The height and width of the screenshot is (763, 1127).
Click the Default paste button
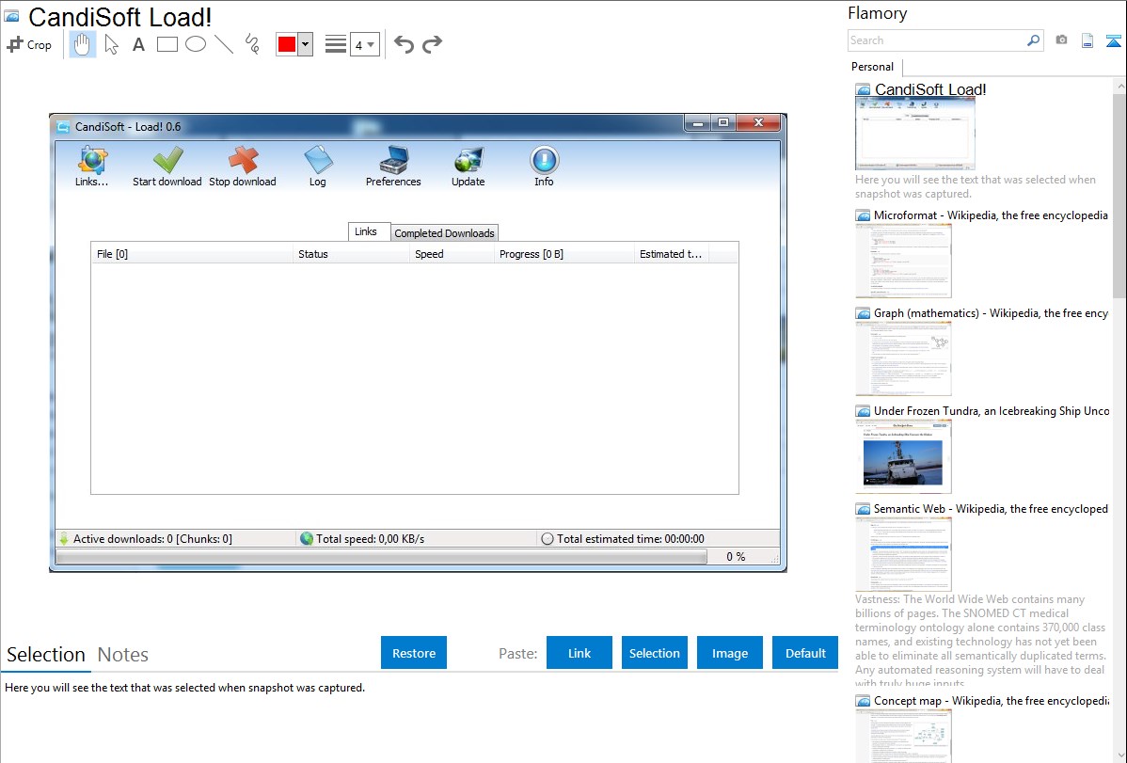click(805, 653)
